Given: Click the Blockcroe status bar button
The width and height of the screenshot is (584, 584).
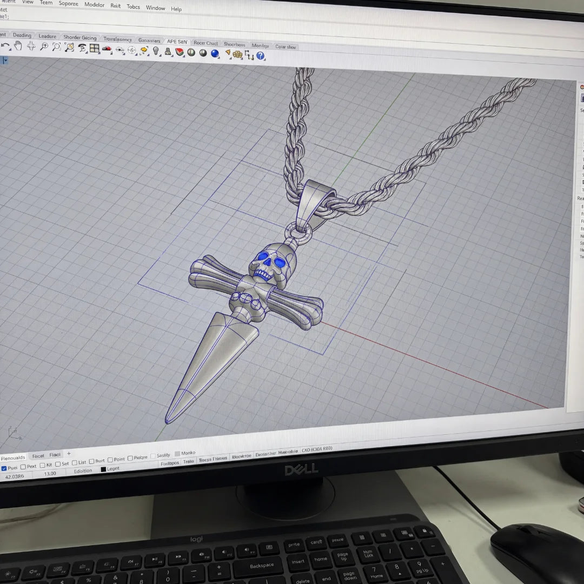Looking at the screenshot, I should pyautogui.click(x=241, y=456).
